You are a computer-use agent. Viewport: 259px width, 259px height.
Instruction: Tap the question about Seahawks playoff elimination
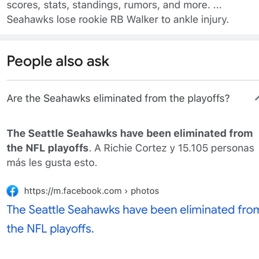click(x=118, y=98)
